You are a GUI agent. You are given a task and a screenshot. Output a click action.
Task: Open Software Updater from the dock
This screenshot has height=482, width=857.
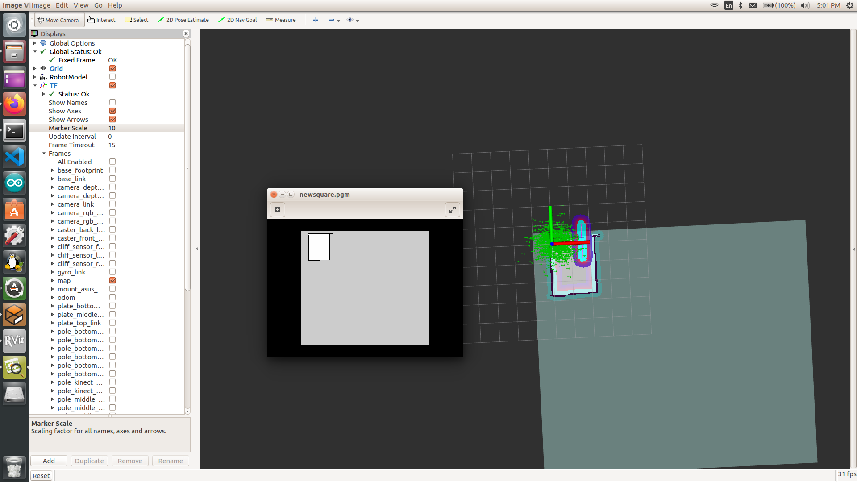14,288
